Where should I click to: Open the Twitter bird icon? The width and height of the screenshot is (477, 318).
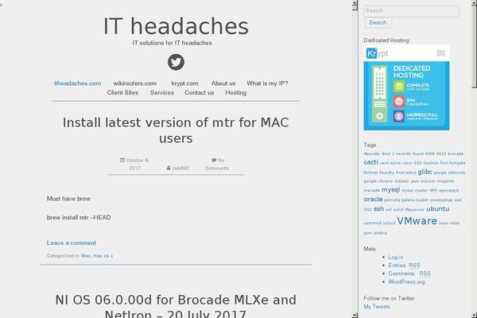(176, 62)
